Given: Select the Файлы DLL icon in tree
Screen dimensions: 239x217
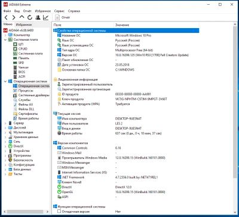Looking at the screenshot, I should 15,109.
